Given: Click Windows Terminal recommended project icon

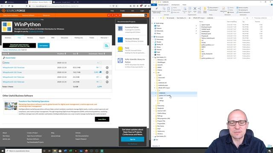Looking at the screenshot, I should click(x=120, y=40).
